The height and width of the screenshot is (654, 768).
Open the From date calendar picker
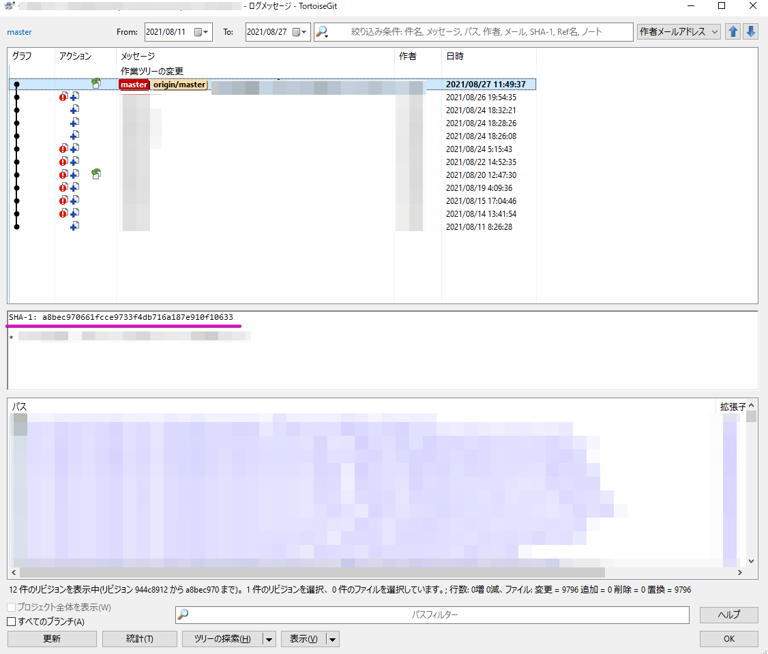click(201, 32)
